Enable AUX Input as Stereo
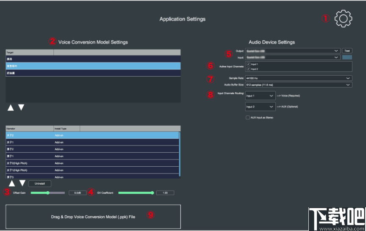366x231 pixels. point(248,117)
